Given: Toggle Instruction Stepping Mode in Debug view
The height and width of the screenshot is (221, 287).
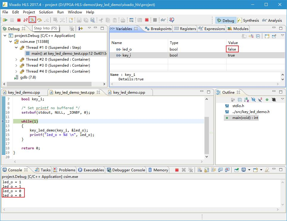Looking at the screenshot, I should (80, 28).
